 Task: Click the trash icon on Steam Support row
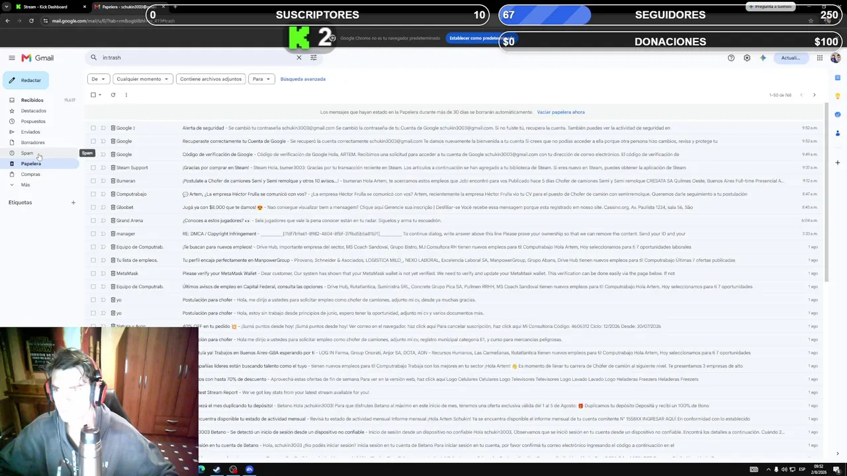113,167
